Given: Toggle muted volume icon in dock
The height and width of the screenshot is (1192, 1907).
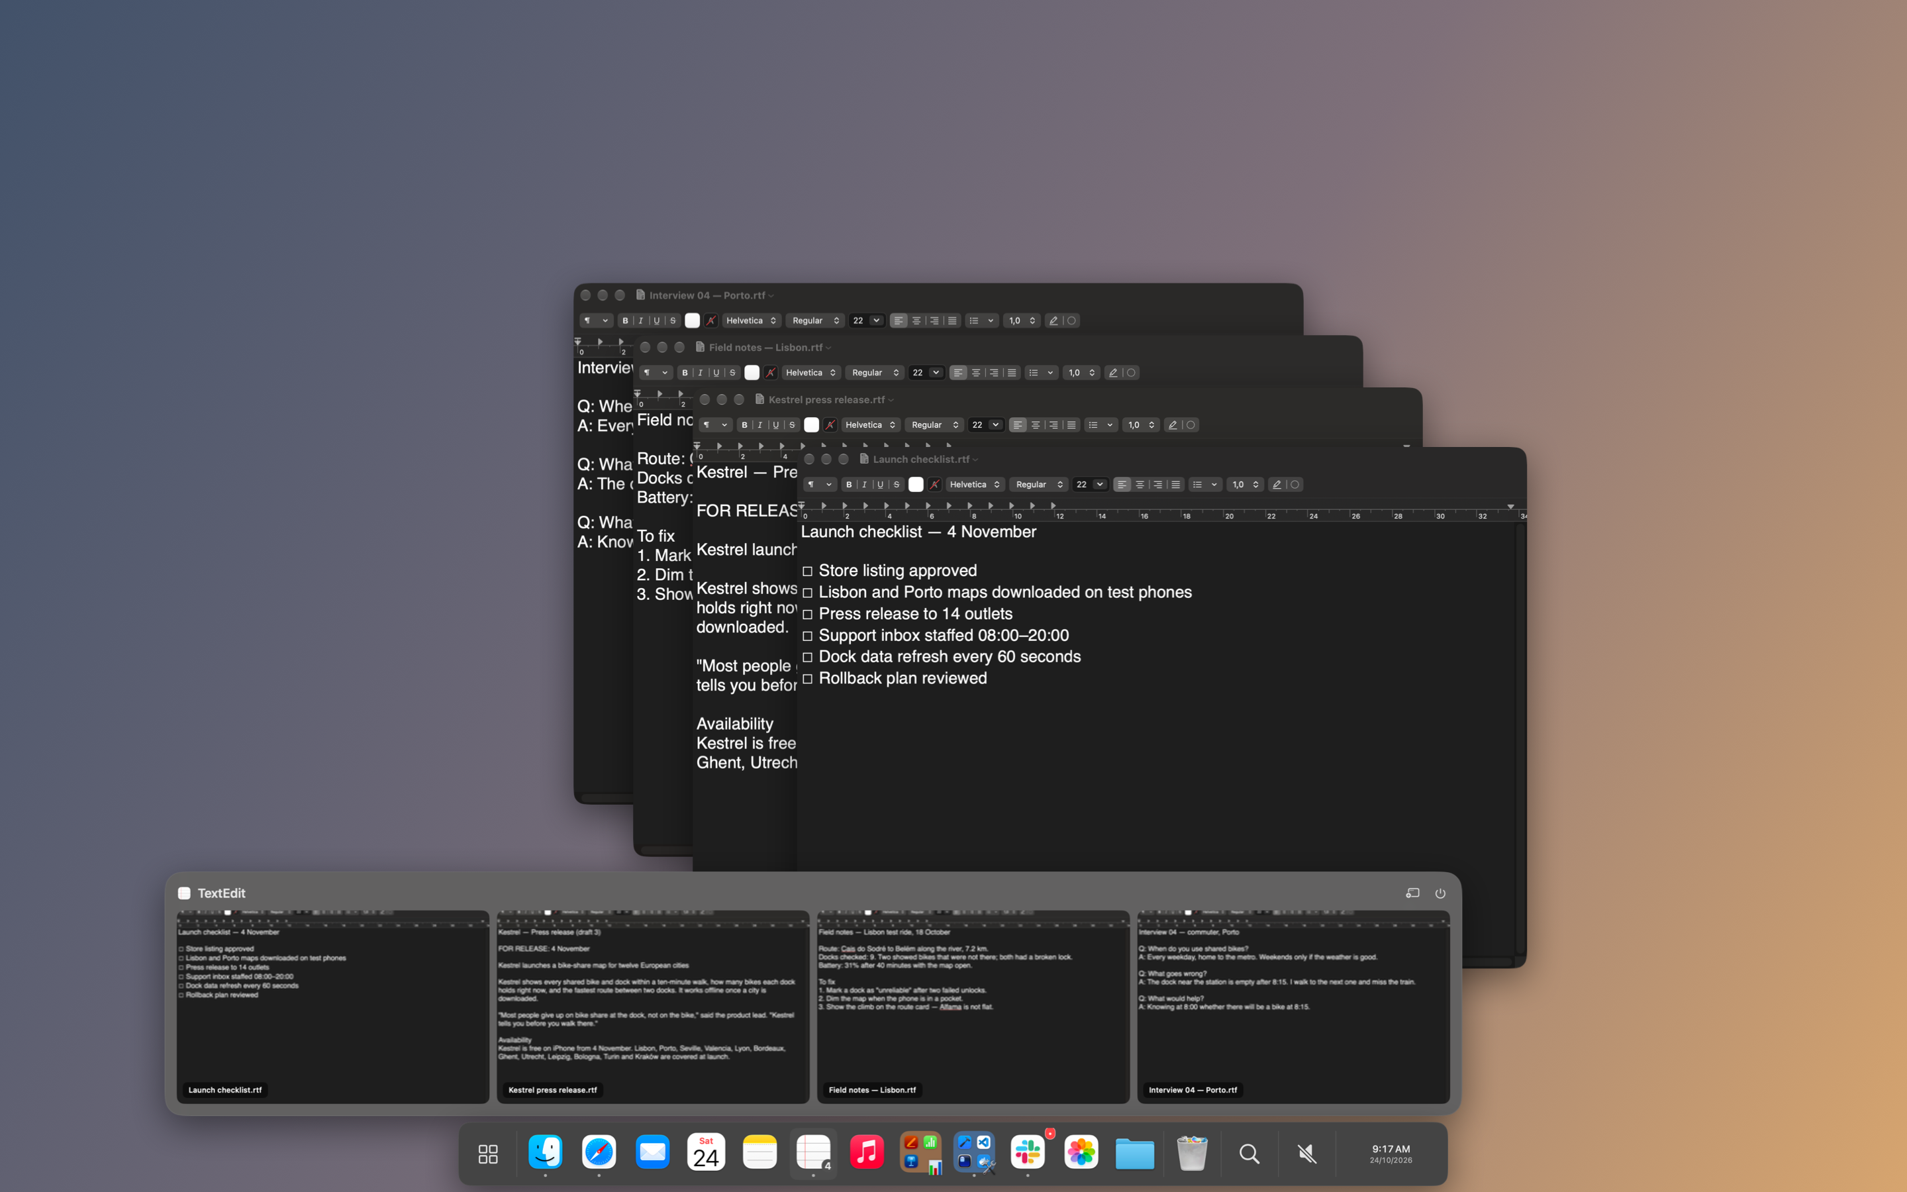Looking at the screenshot, I should [x=1306, y=1154].
